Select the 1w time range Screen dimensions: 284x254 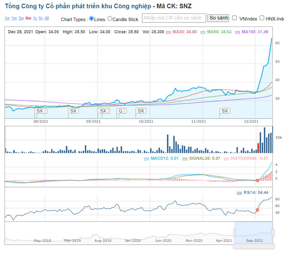(7, 18)
